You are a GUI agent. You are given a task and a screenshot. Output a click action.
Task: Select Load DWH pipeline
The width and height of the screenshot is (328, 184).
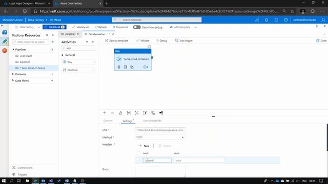(x=26, y=56)
